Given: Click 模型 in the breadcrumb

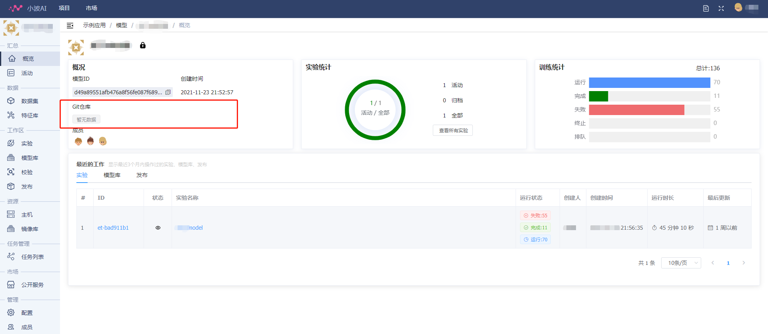Looking at the screenshot, I should point(122,26).
